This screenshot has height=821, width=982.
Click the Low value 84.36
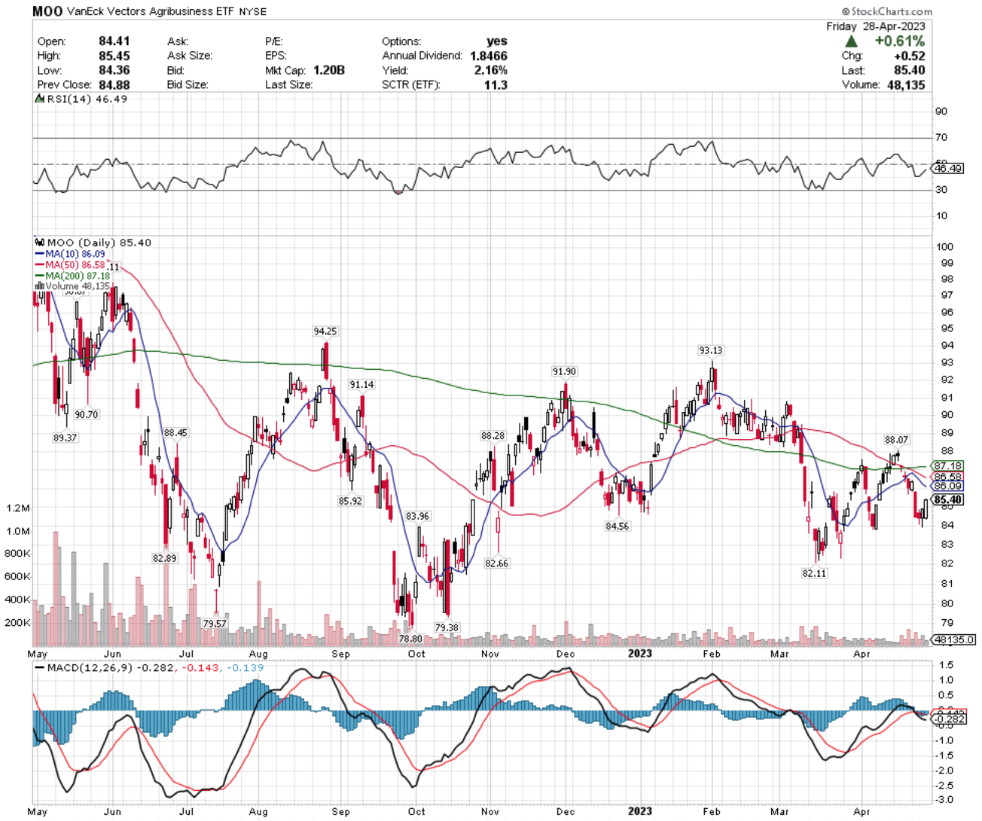click(x=114, y=70)
